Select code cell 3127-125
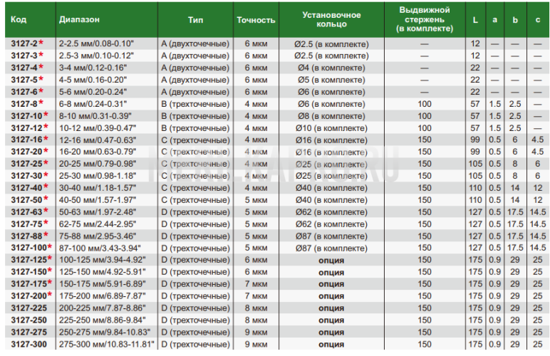The height and width of the screenshot is (356, 550). (x=31, y=260)
